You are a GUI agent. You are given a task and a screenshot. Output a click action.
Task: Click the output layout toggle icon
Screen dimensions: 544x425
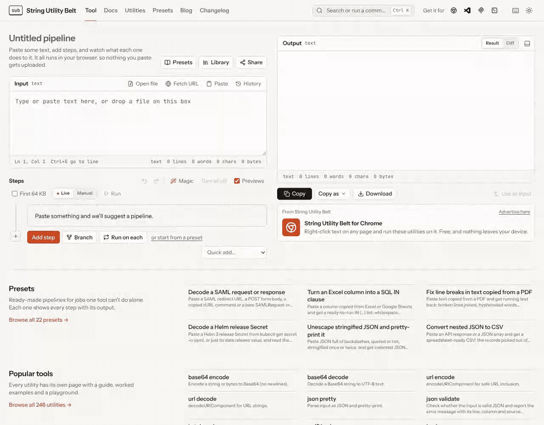coord(527,44)
